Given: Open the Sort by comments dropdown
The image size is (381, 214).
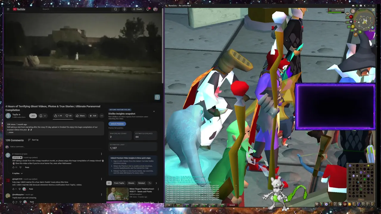Looking at the screenshot, I should tap(33, 140).
